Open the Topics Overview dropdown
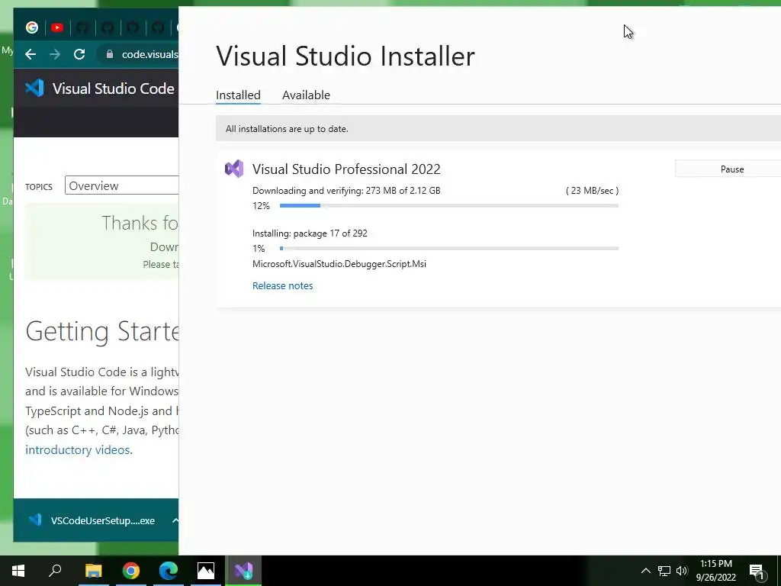Viewport: 781px width, 586px height. click(x=121, y=185)
